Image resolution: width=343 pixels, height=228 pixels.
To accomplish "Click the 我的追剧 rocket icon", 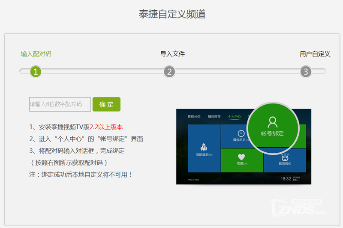I will (x=204, y=147).
